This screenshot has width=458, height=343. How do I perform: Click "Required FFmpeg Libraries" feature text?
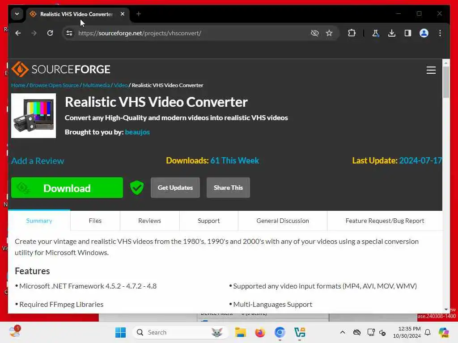pos(61,305)
